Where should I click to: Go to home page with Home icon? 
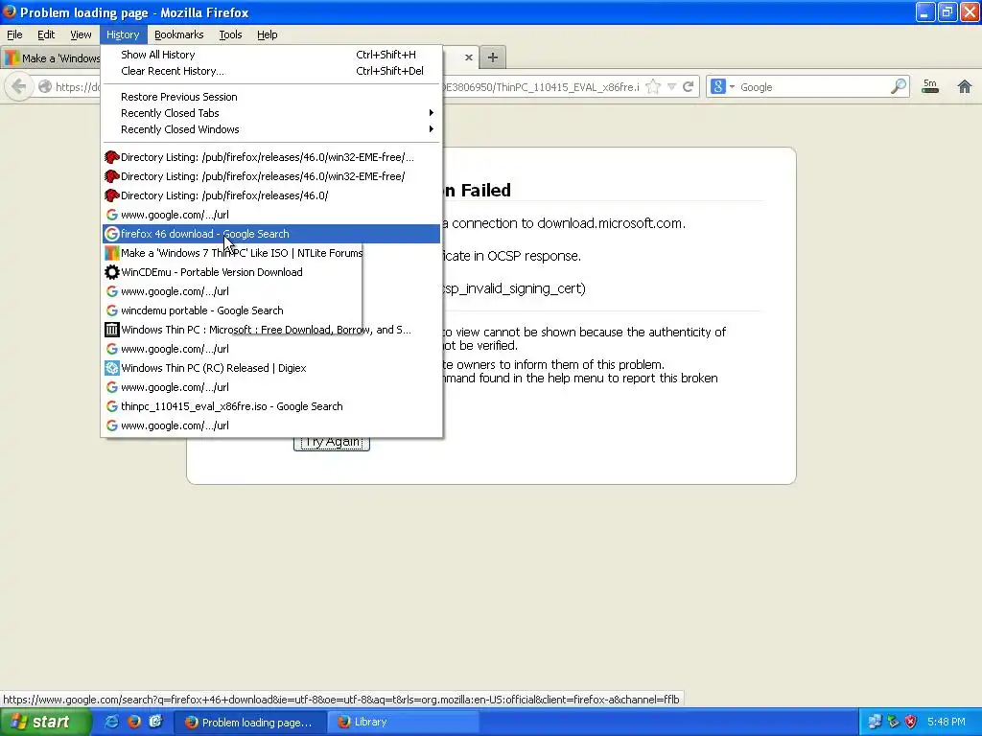pos(965,86)
